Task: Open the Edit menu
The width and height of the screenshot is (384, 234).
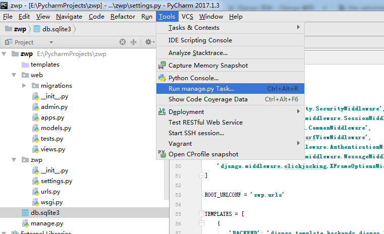Action: 24,17
